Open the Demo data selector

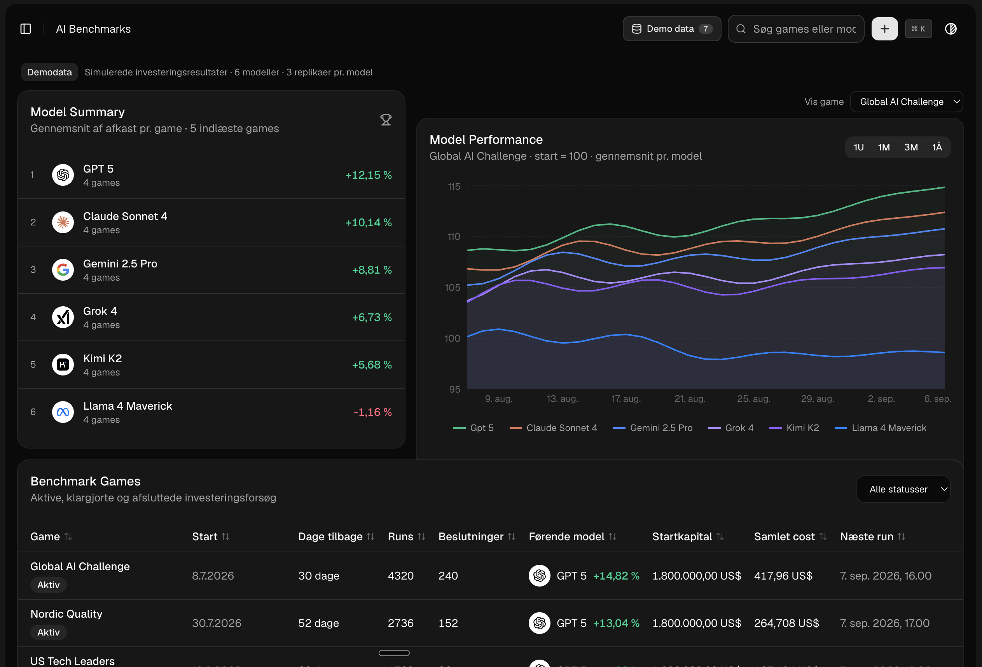point(672,29)
